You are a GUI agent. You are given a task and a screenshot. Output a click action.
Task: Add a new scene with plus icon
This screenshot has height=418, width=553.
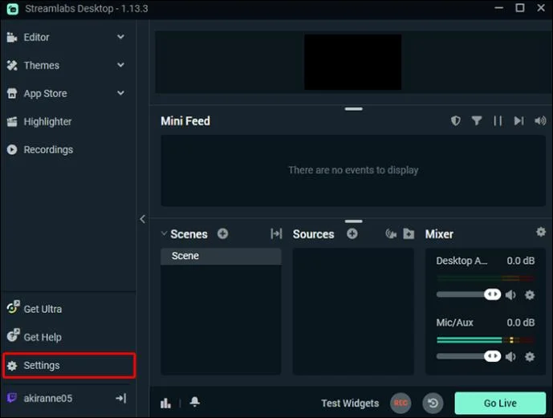[222, 233]
